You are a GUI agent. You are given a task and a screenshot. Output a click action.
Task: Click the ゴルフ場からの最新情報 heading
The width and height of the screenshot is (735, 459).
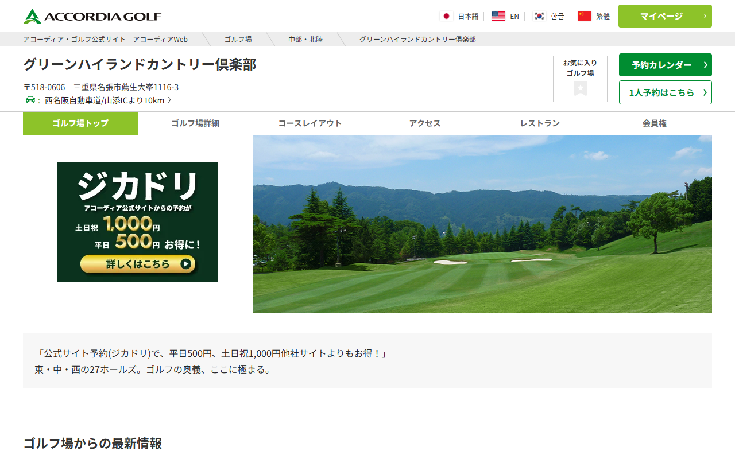pos(92,444)
